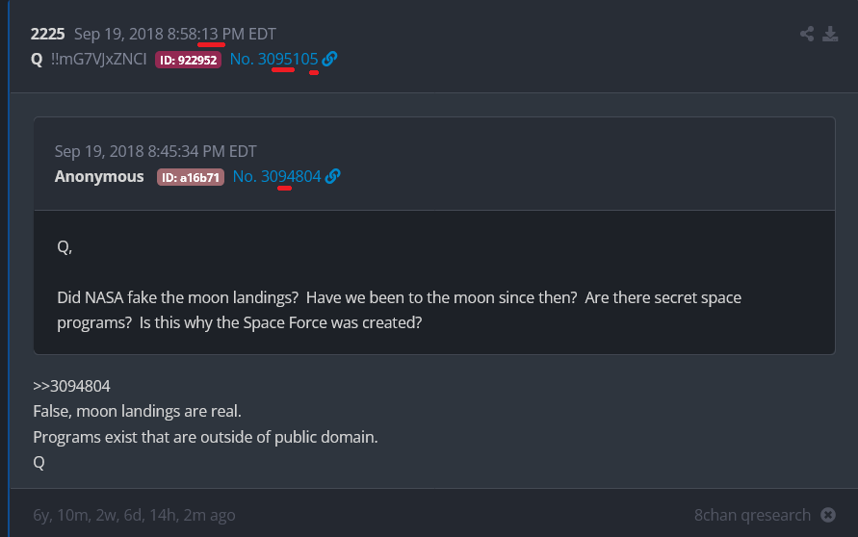Click the ID: a16b71 badge
858x537 pixels.
(x=191, y=177)
